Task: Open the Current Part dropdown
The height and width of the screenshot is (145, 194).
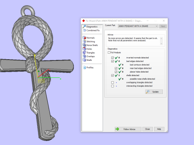Action: [x=138, y=26]
